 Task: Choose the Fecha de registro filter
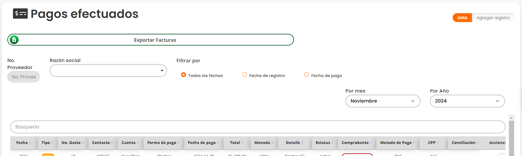(x=245, y=75)
